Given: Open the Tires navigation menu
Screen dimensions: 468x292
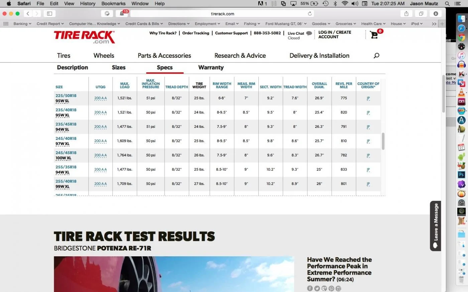Looking at the screenshot, I should click(64, 55).
